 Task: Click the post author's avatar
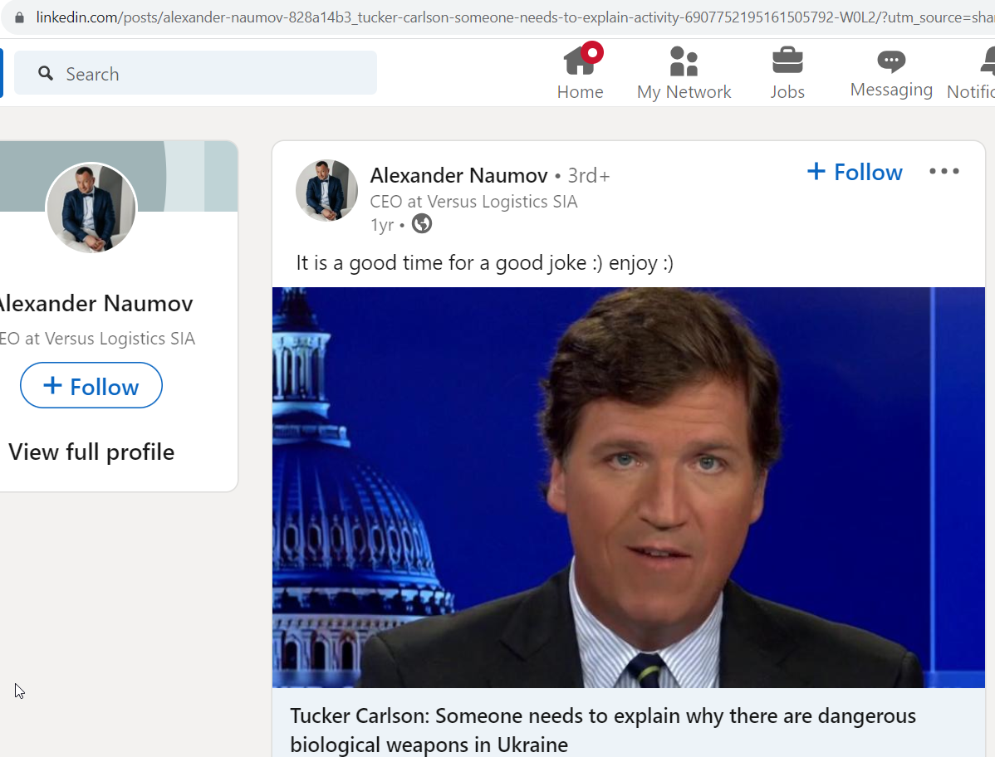(326, 190)
